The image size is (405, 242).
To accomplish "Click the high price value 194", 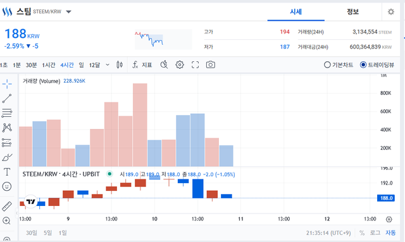I will click(285, 32).
